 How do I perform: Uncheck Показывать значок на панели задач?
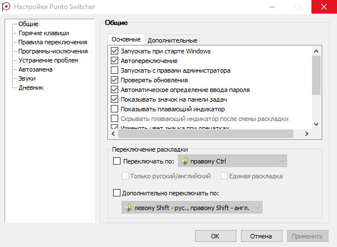(x=114, y=99)
